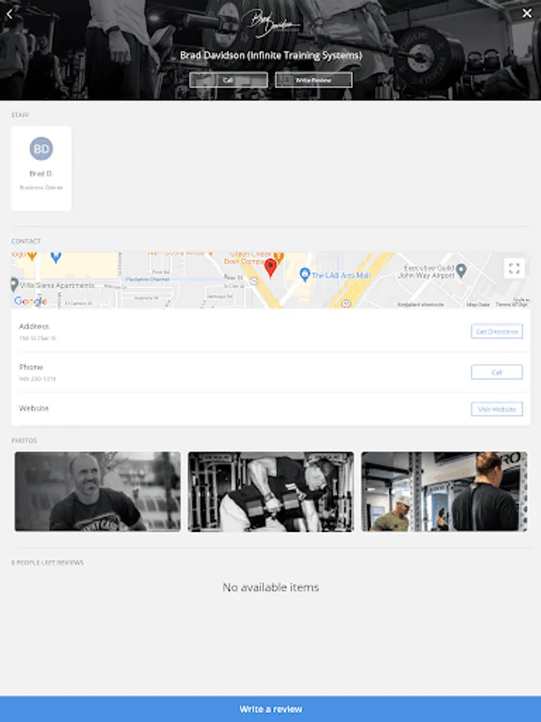Open the gym rack photo
Screen dimensions: 541x722
[444, 491]
